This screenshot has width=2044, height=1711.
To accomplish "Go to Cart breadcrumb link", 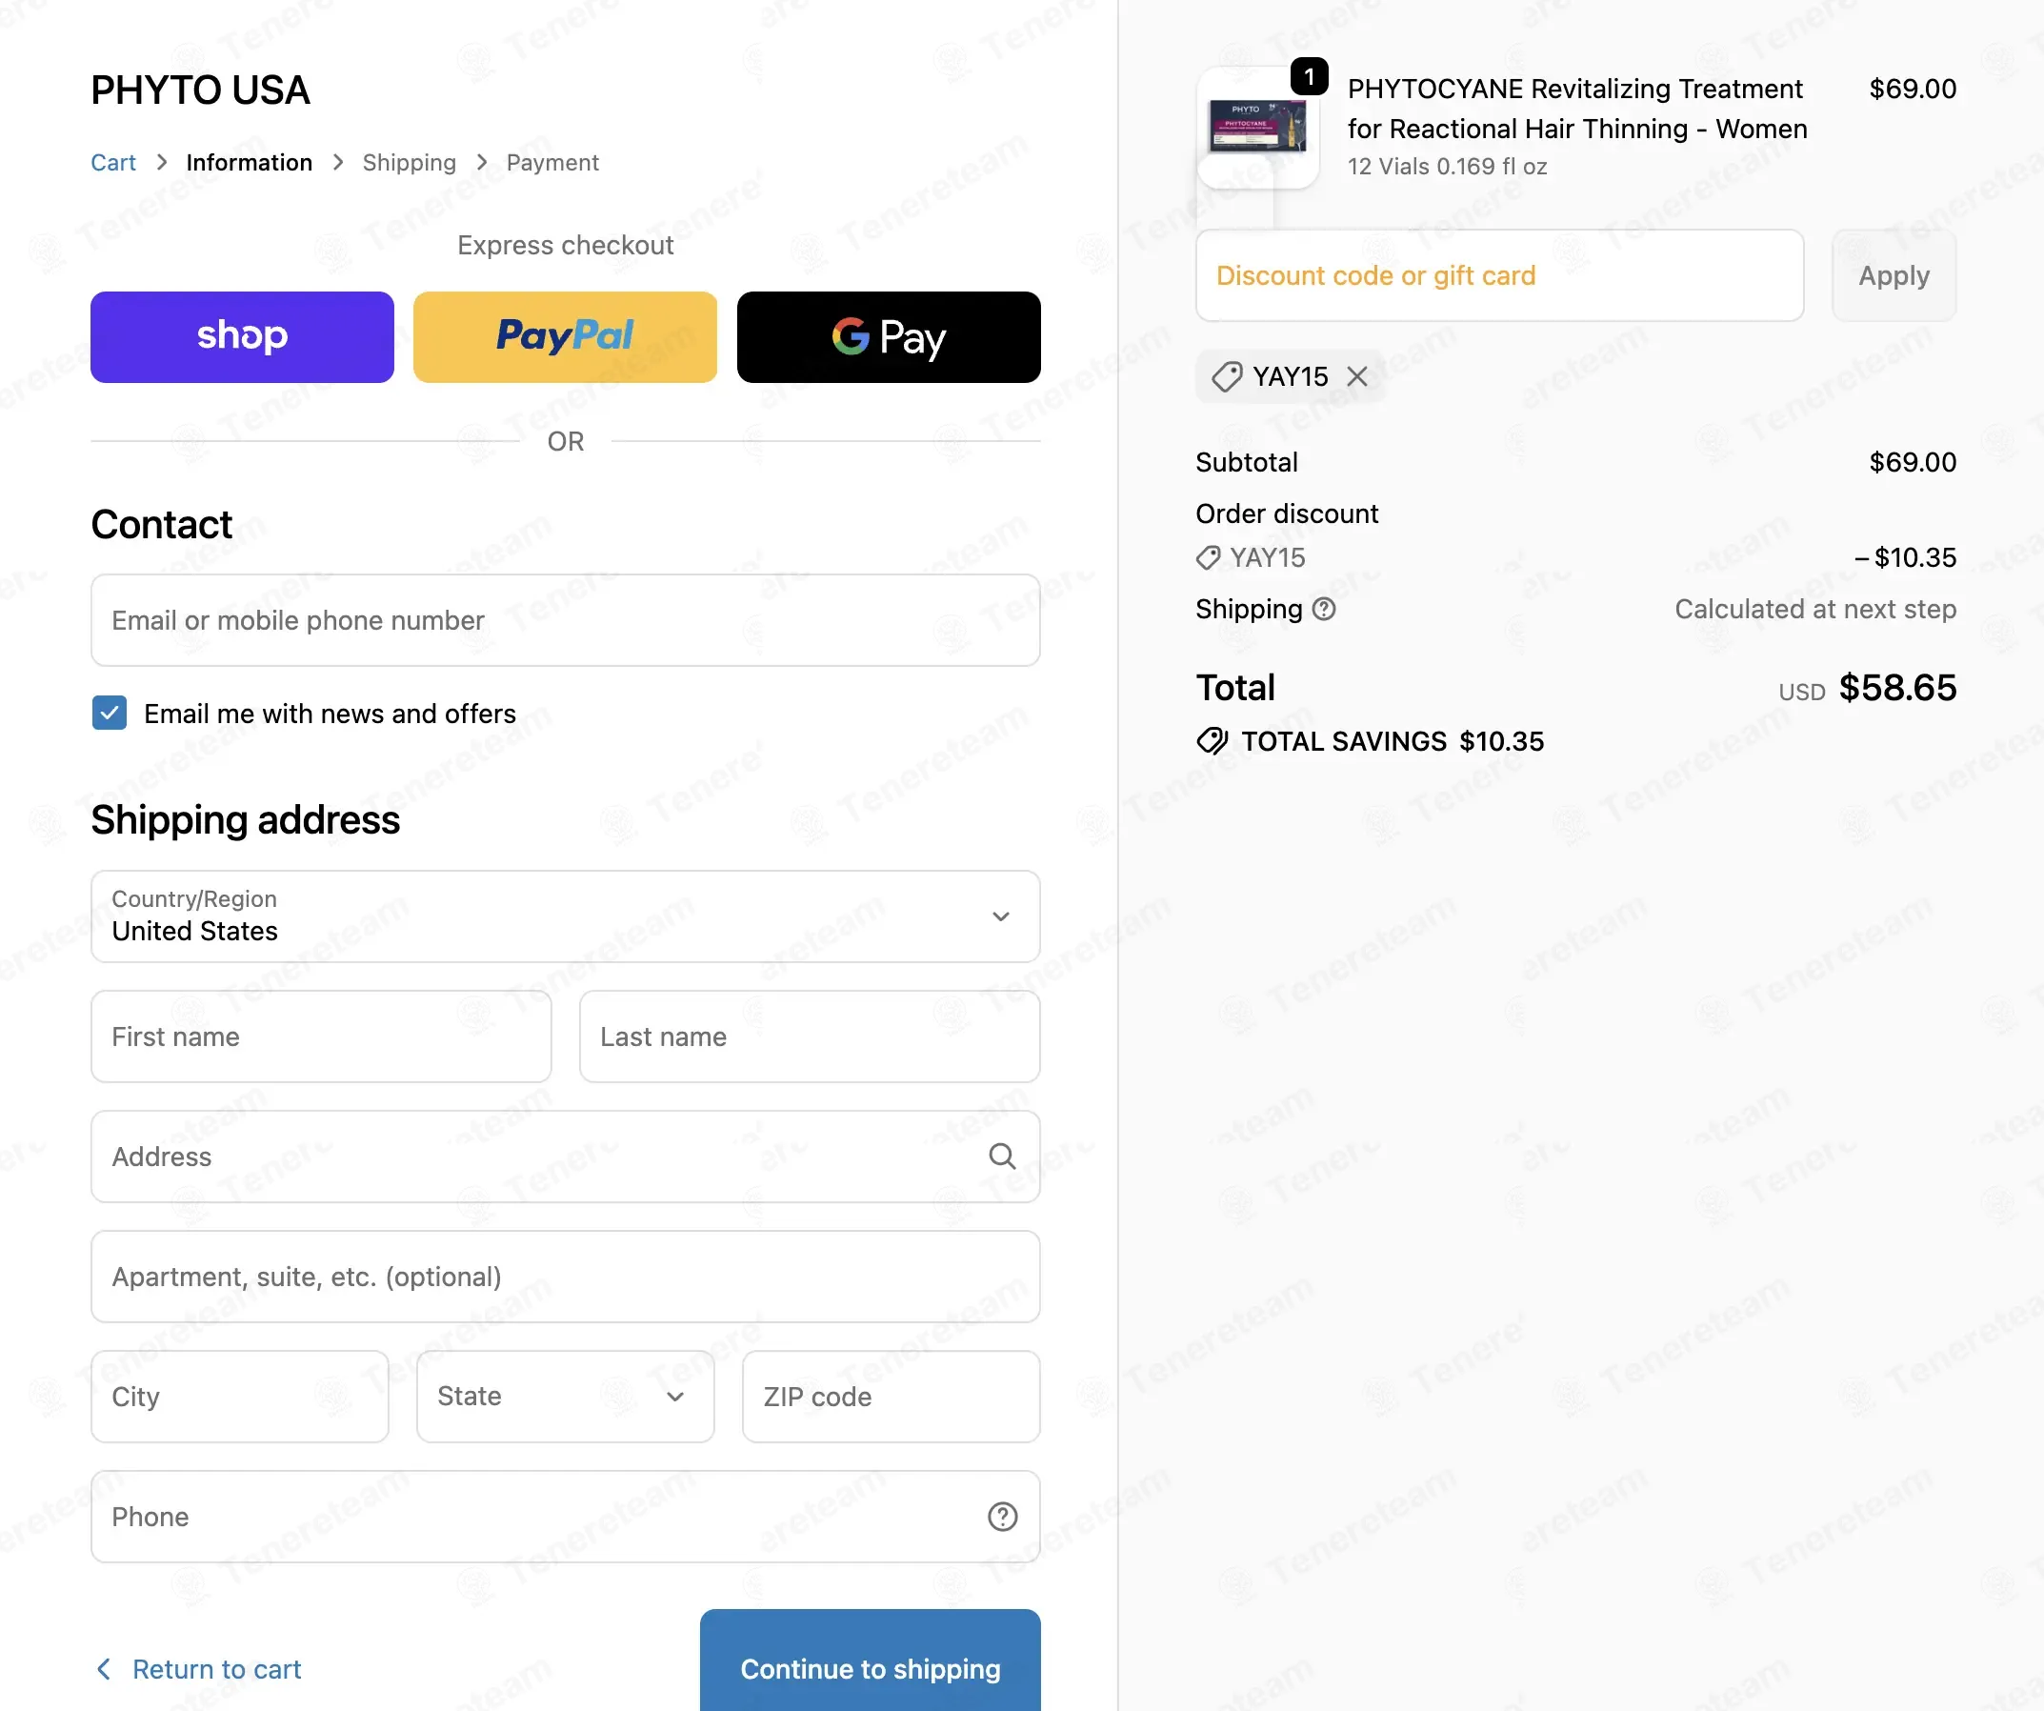I will coord(113,163).
